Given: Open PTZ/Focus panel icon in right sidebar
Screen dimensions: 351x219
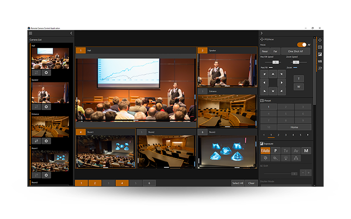Looking at the screenshot, I should (320, 40).
